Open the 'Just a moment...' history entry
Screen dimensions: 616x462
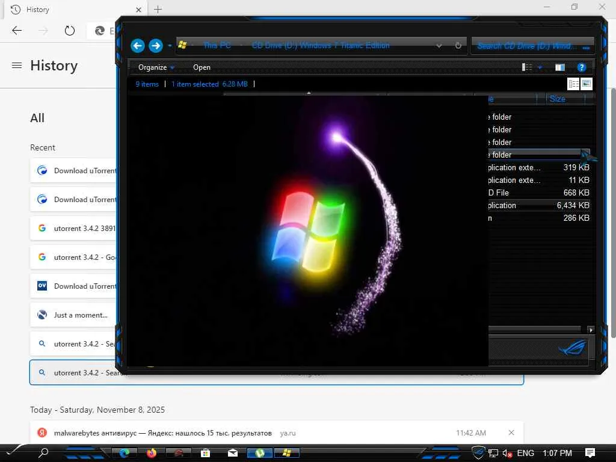(x=73, y=315)
